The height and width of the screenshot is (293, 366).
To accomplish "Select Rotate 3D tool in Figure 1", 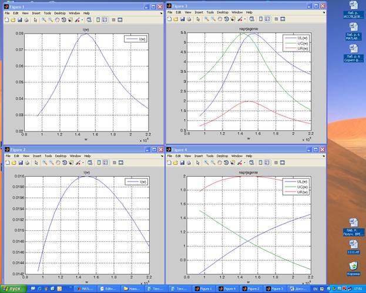I will [x=63, y=20].
